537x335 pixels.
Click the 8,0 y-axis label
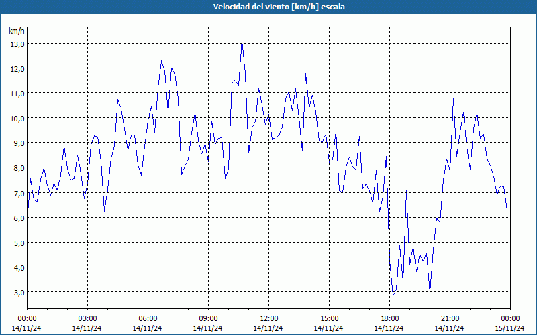[19, 168]
